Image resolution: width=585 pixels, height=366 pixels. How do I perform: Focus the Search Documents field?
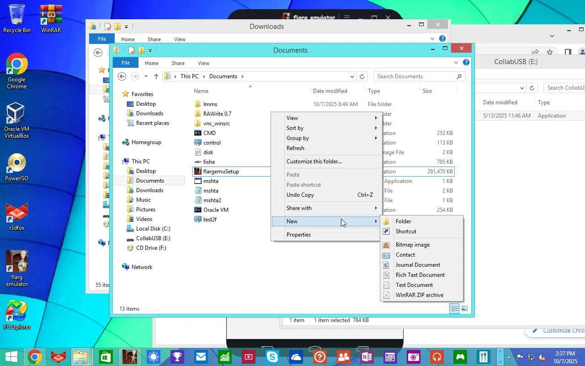point(419,76)
